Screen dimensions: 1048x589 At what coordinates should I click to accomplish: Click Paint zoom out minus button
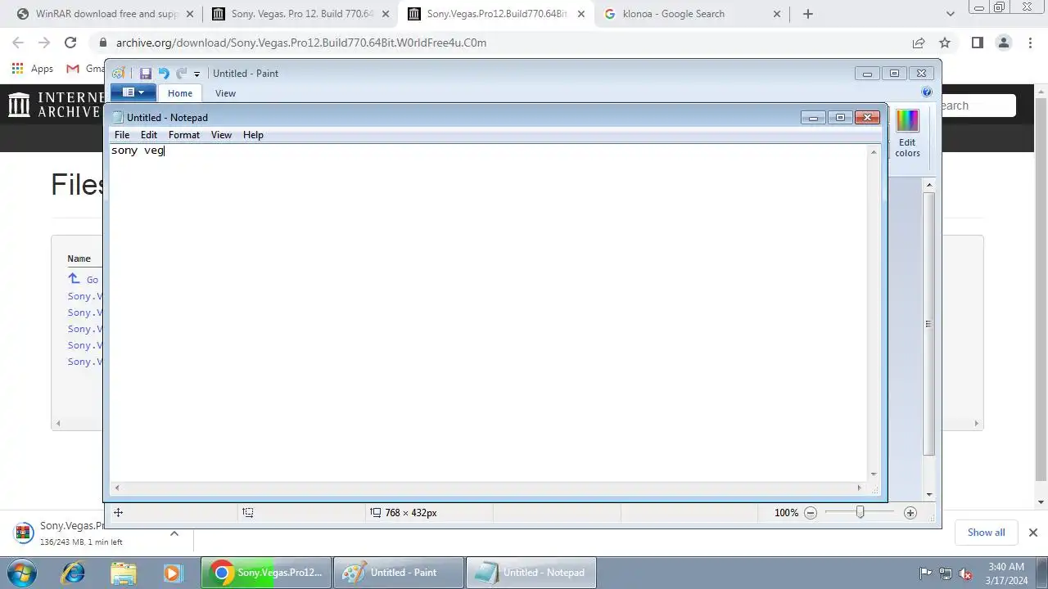point(811,513)
